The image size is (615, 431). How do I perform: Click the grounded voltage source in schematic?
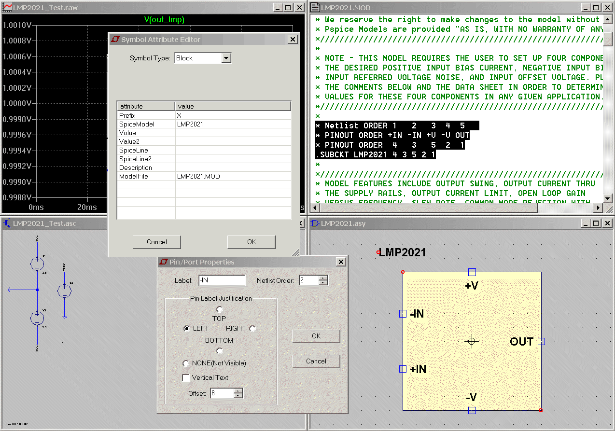pos(65,291)
